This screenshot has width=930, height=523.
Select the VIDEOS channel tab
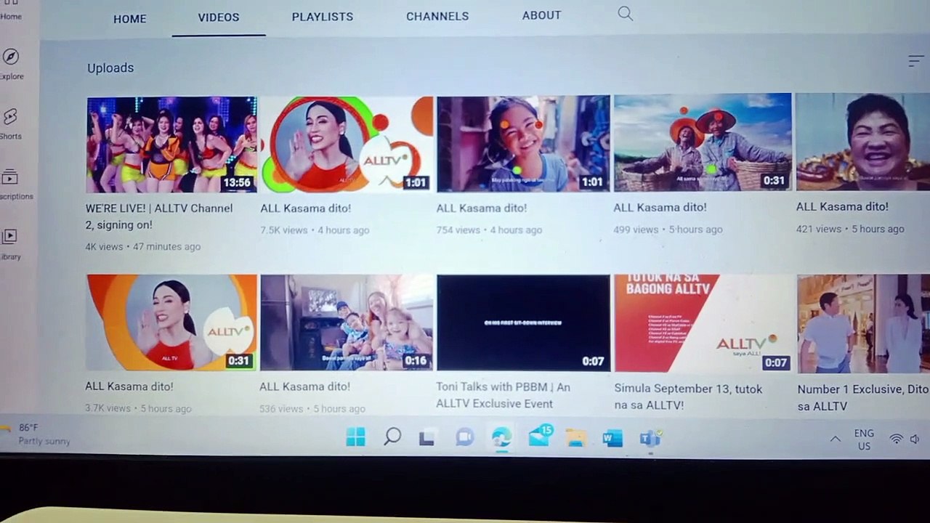(x=219, y=17)
